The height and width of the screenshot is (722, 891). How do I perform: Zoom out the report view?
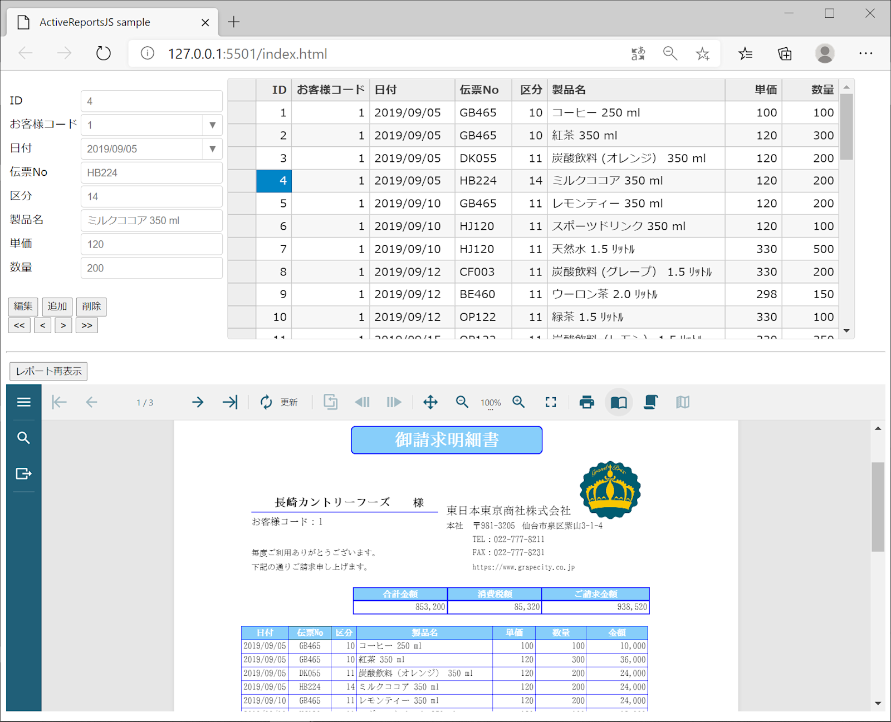tap(462, 402)
